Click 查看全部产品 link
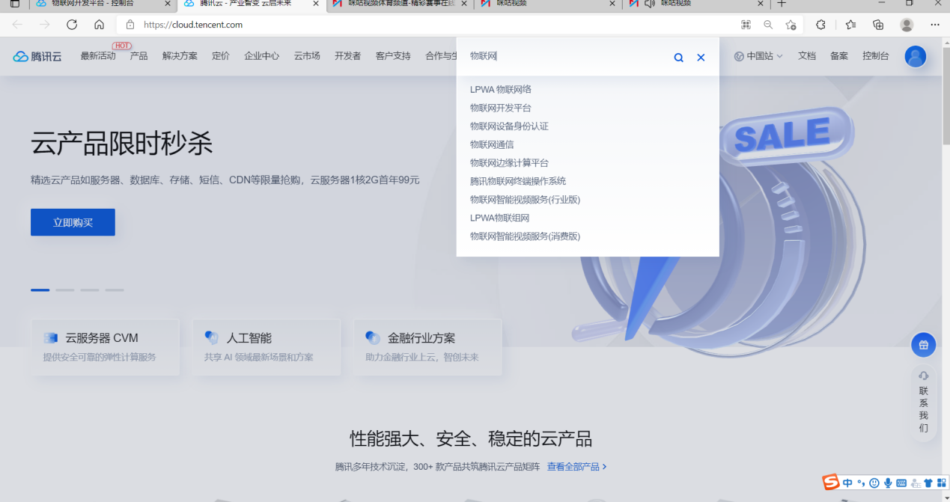950x502 pixels. (576, 467)
